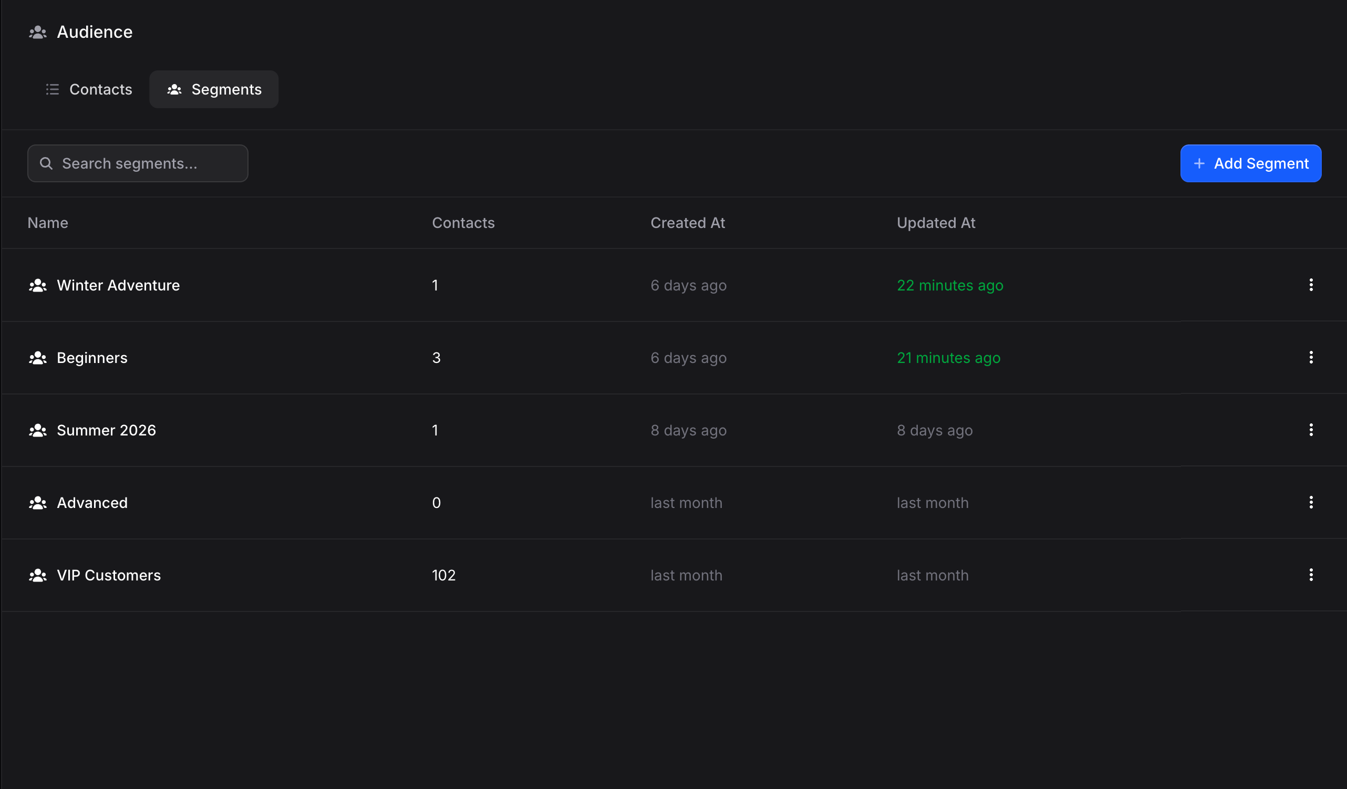The width and height of the screenshot is (1347, 789).
Task: Open the VIP Customers segment
Action: [x=109, y=575]
